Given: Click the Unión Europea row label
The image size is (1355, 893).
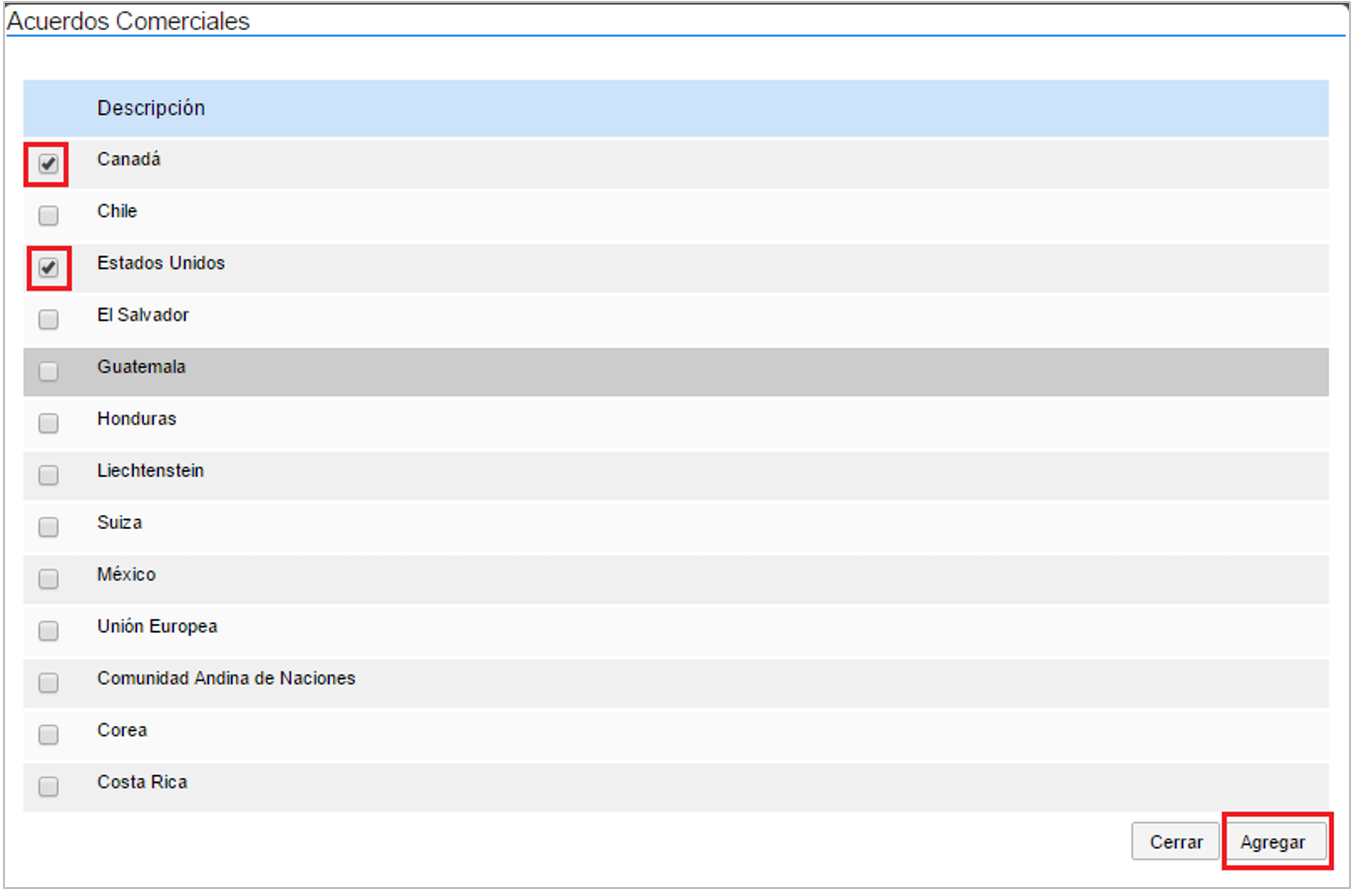Looking at the screenshot, I should click(157, 626).
